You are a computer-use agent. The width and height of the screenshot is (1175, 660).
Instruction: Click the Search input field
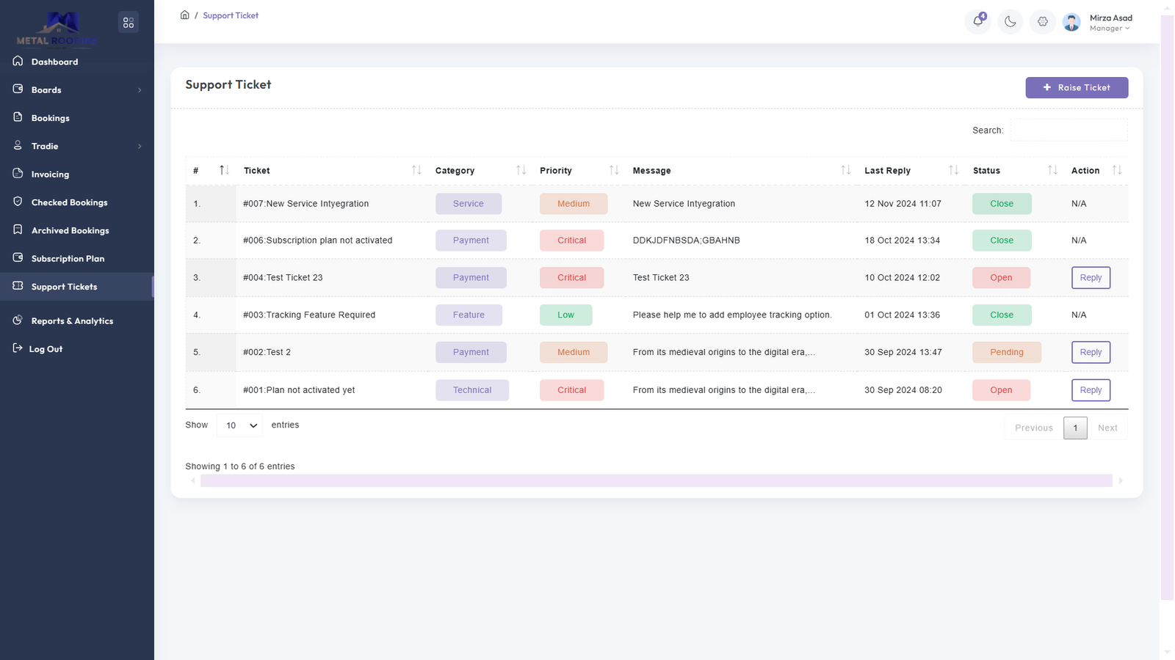1069,130
